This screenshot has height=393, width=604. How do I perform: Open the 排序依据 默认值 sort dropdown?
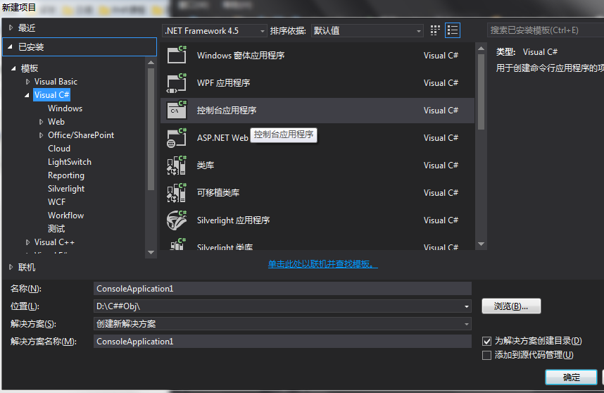[367, 30]
